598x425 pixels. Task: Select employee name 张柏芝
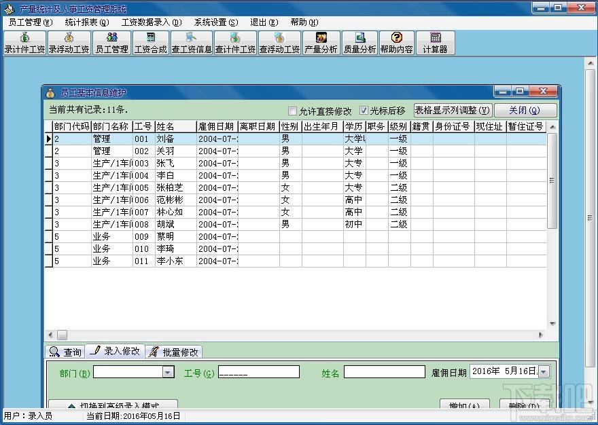[170, 187]
